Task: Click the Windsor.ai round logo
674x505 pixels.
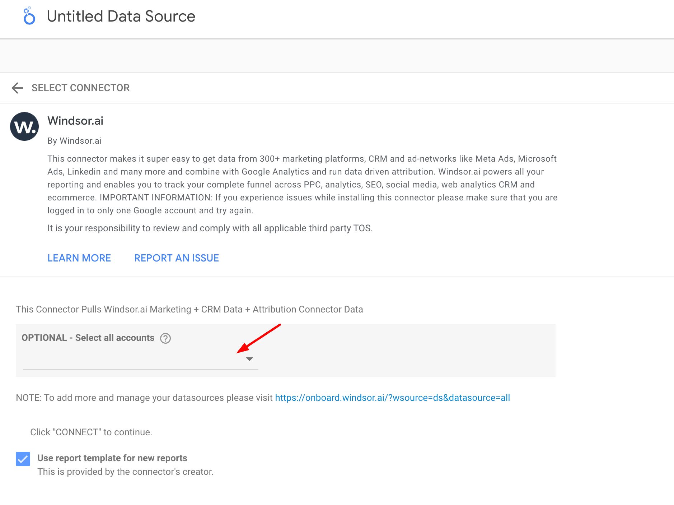Action: pyautogui.click(x=24, y=126)
